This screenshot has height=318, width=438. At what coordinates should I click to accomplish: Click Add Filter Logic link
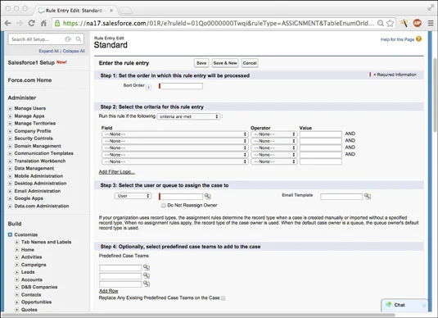pyautogui.click(x=117, y=172)
